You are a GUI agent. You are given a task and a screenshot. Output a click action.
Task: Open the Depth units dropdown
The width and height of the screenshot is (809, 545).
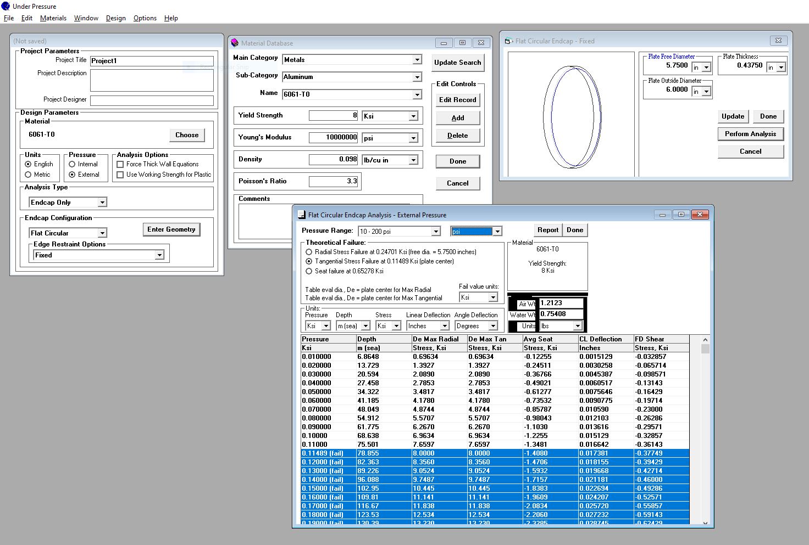pos(365,326)
